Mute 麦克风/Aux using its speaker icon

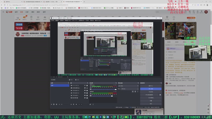pyautogui.click(x=91, y=89)
